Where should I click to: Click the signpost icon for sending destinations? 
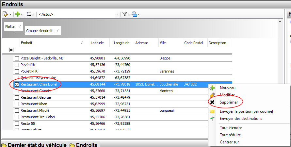click(x=212, y=119)
